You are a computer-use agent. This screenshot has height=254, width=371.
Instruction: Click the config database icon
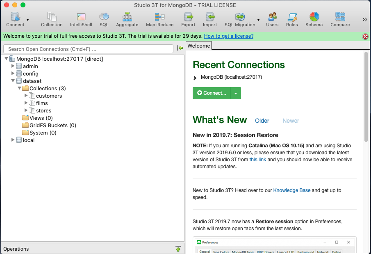(19, 73)
